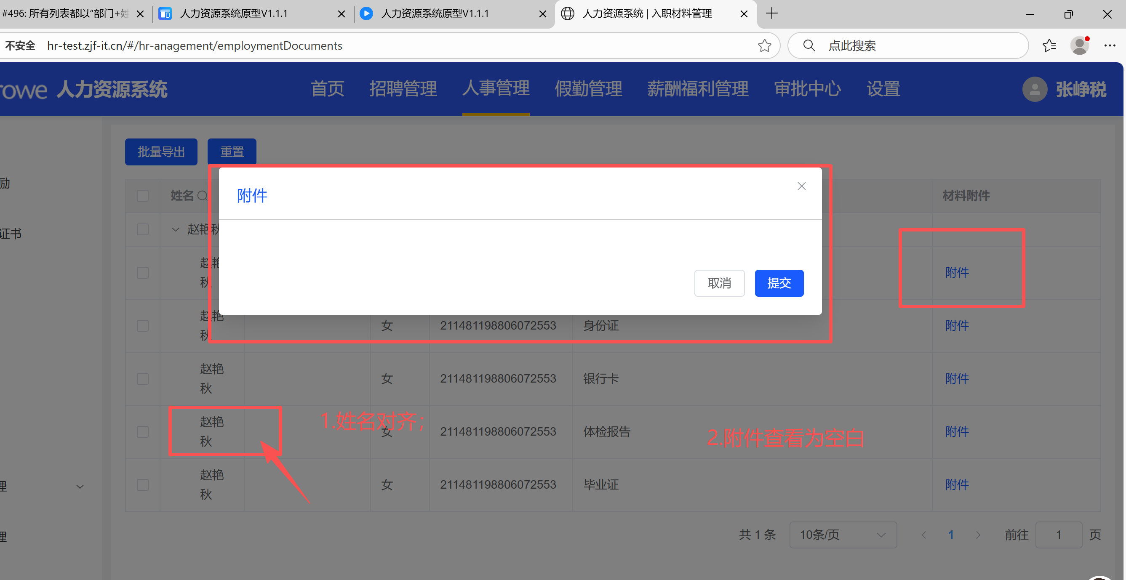Check the checkbox for the 毕业证 row
1126x580 pixels.
pyautogui.click(x=142, y=485)
